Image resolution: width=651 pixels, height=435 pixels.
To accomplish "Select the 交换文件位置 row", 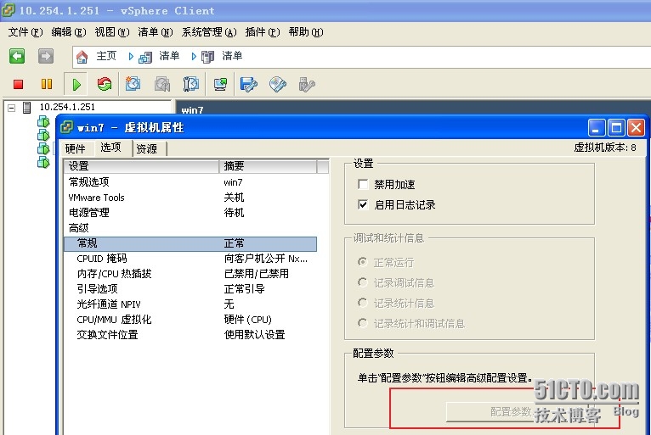I will click(190, 335).
